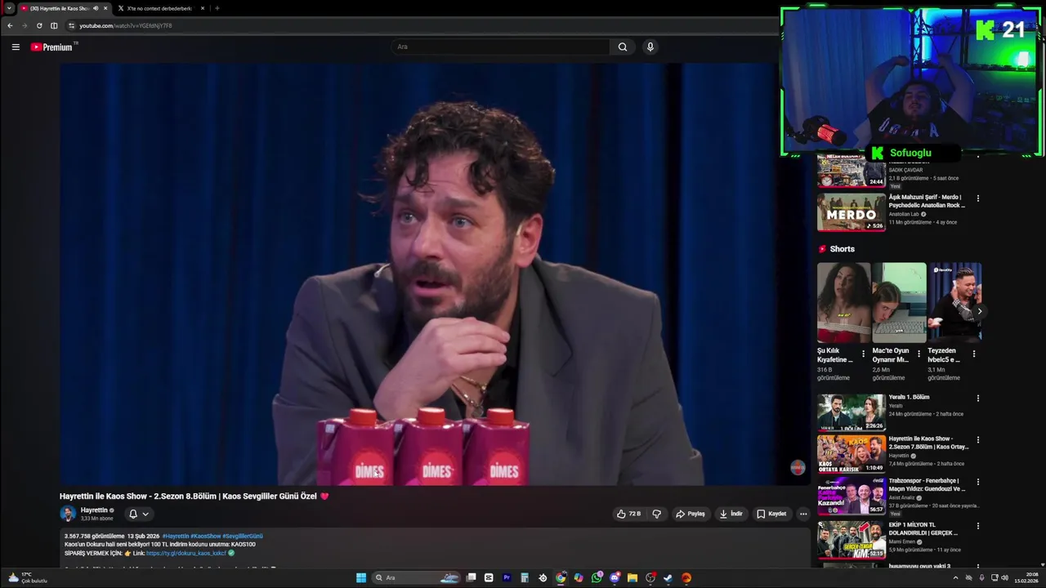This screenshot has height=588, width=1046.
Task: Open options for 'Şu Kılık Kıyafetine' short
Action: [x=864, y=354]
